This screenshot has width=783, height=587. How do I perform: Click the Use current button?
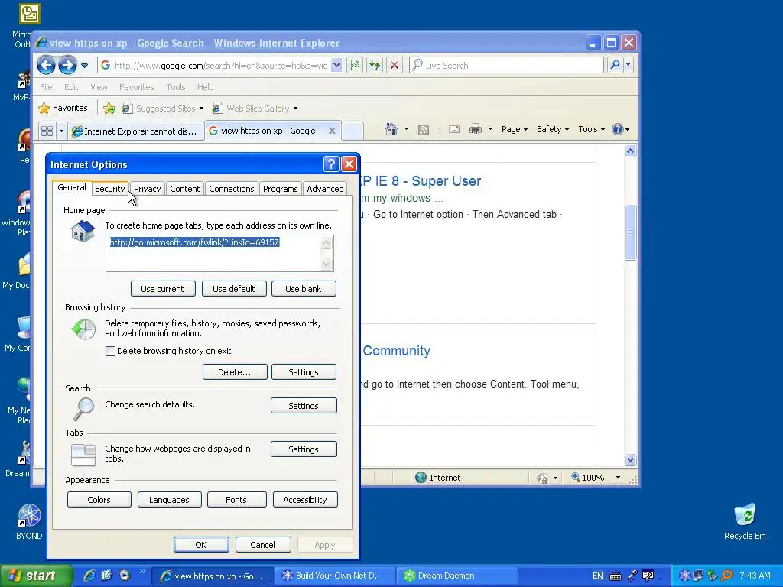(162, 288)
